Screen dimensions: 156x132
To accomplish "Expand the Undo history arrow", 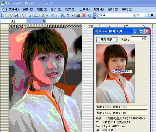I will [x=57, y=15].
